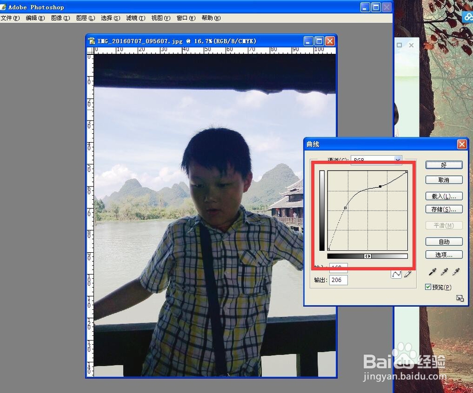Open the 窗口(W) menu
The image size is (473, 393).
(x=186, y=18)
